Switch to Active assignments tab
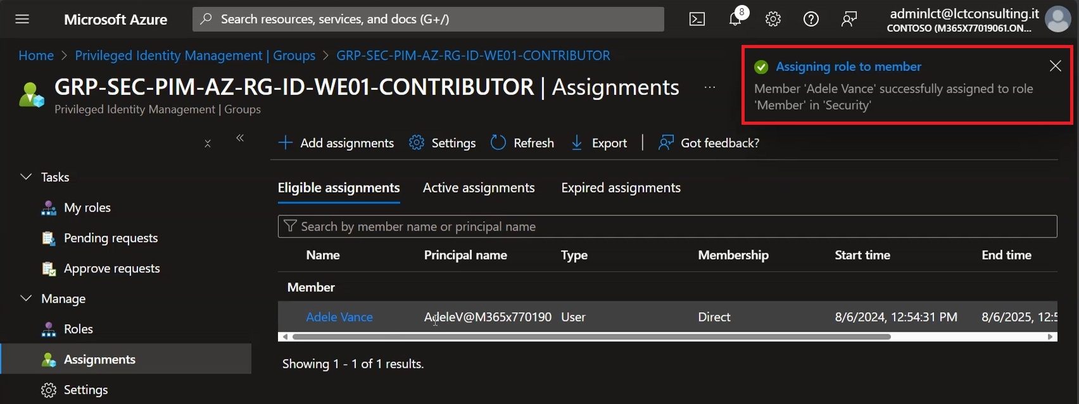Viewport: 1079px width, 404px height. click(x=479, y=188)
